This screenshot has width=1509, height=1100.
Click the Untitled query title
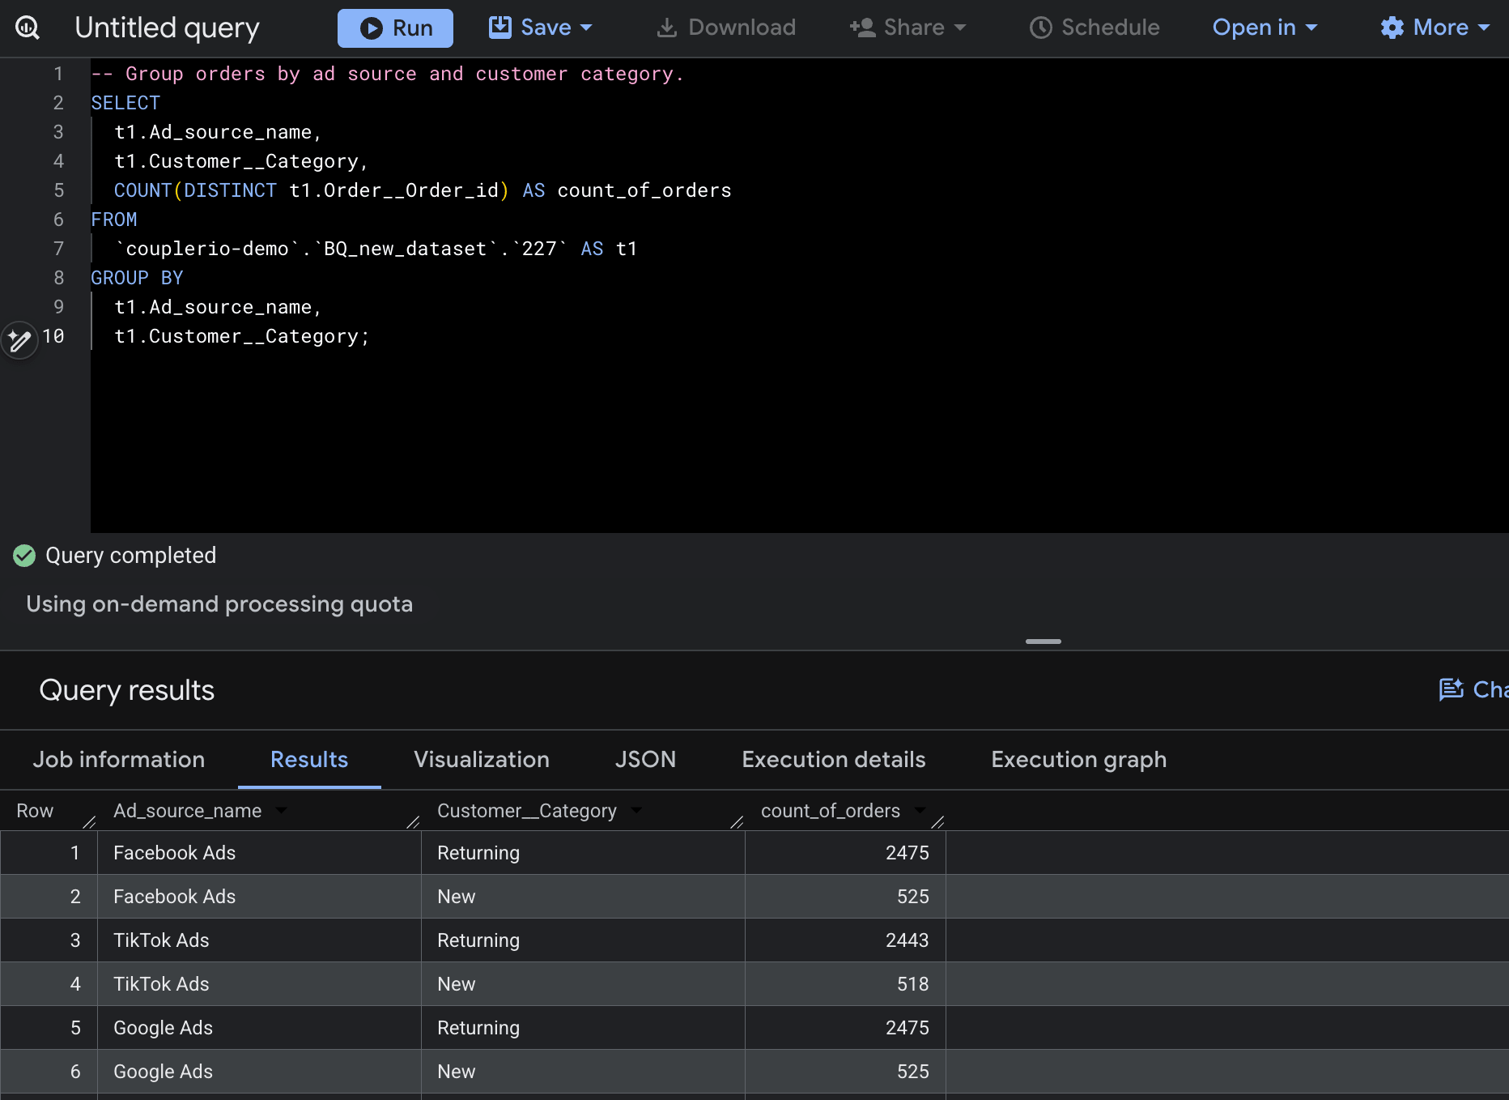tap(167, 28)
